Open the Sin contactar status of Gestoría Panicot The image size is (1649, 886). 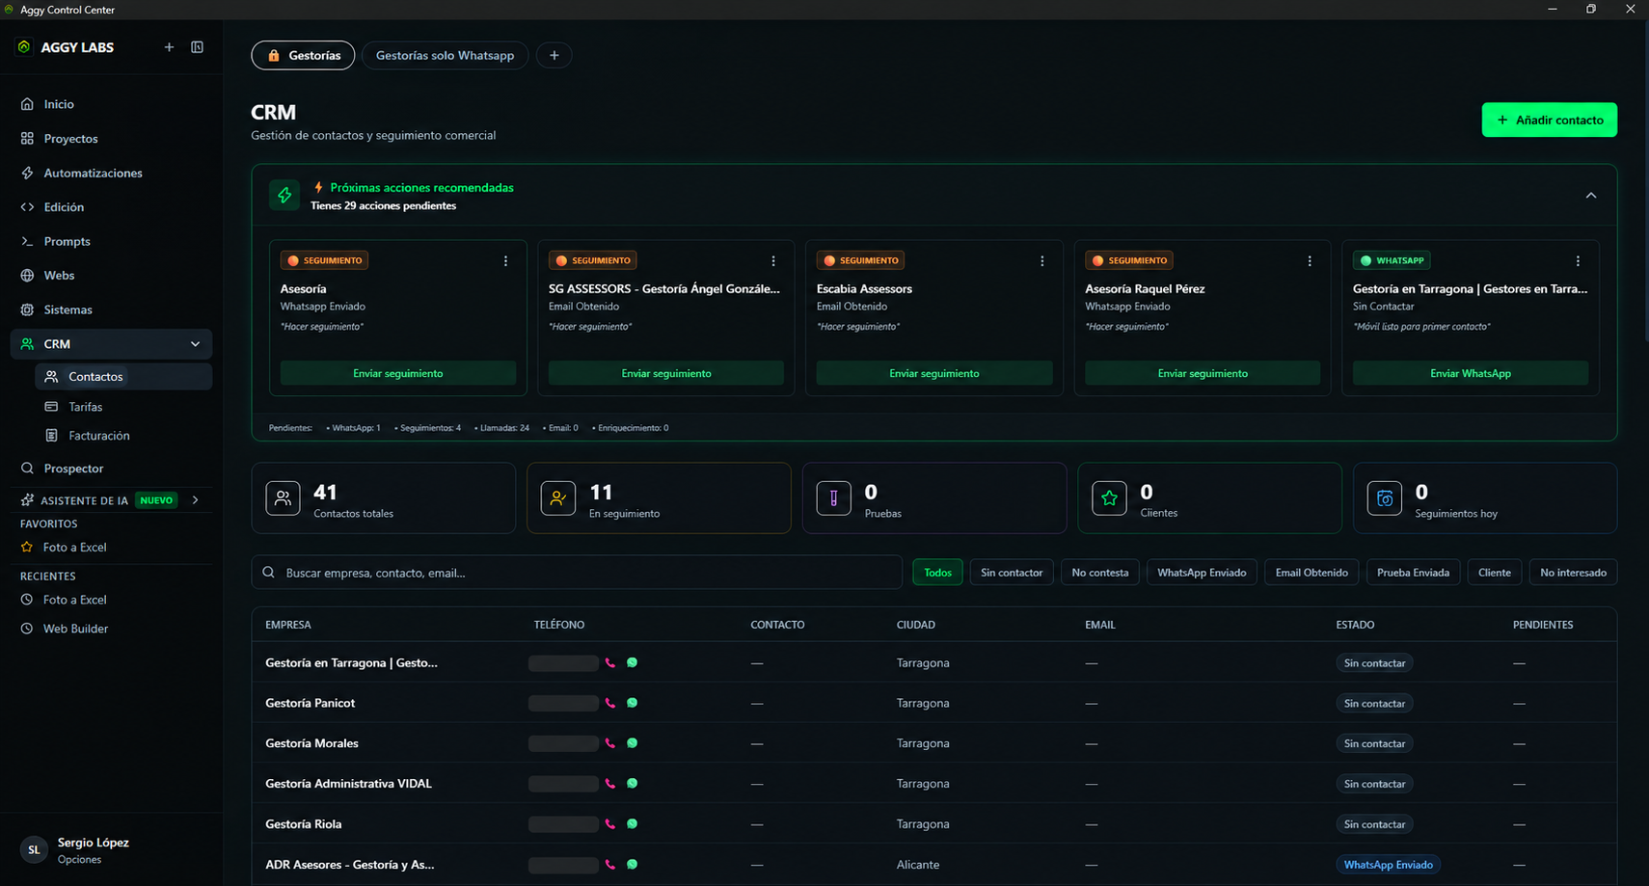pyautogui.click(x=1374, y=704)
